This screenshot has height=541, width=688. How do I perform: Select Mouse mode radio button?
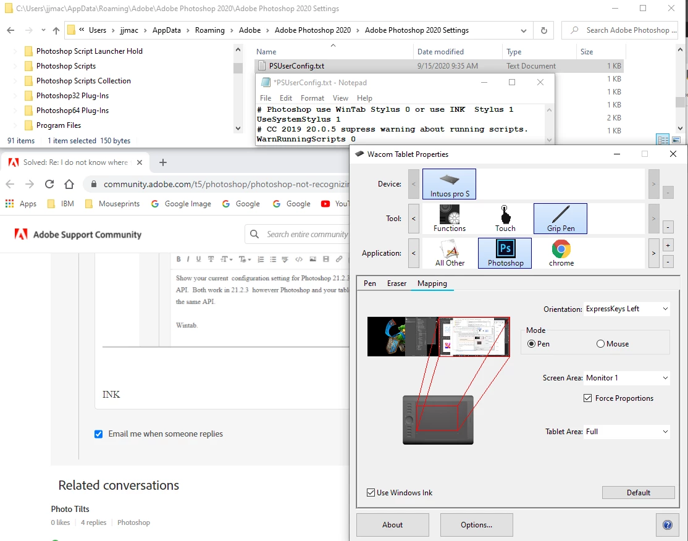pyautogui.click(x=600, y=344)
